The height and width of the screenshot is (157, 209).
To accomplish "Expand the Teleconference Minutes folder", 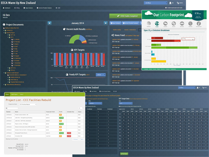I will click(4, 85).
